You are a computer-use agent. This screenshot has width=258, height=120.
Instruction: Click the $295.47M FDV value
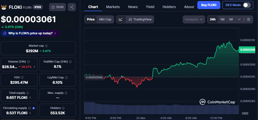click(19, 82)
